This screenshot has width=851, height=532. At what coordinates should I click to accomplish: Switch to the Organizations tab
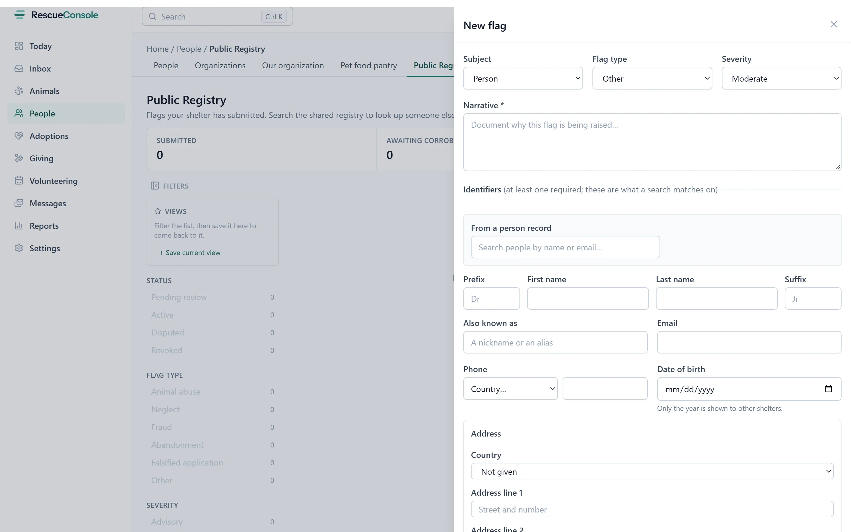click(220, 65)
